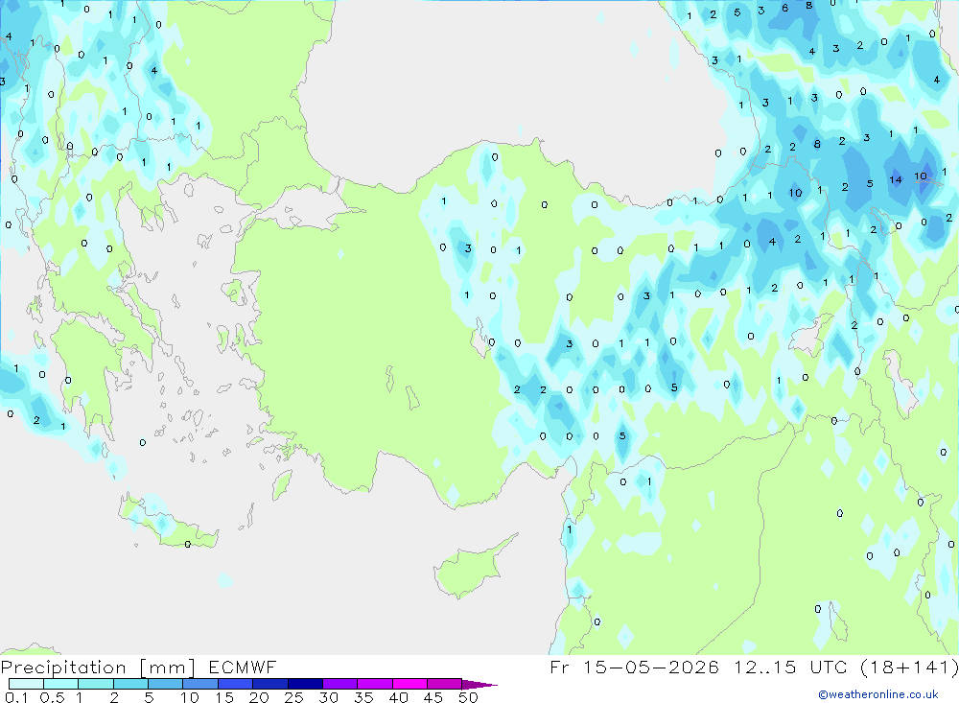Click the 10–15 mm legend swatch
This screenshot has width=959, height=703.
200,684
